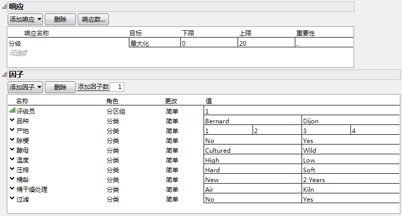Click the arrow icon beside 产地
The image size is (402, 216).
[12, 131]
